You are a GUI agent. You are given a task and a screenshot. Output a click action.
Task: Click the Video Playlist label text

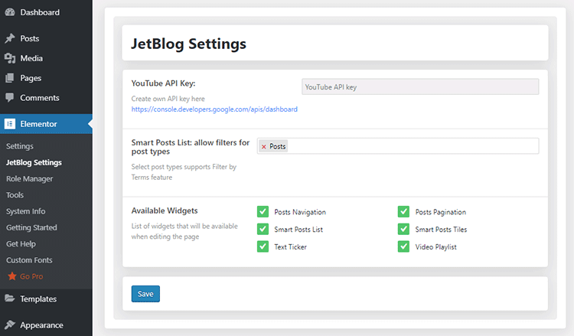point(435,247)
